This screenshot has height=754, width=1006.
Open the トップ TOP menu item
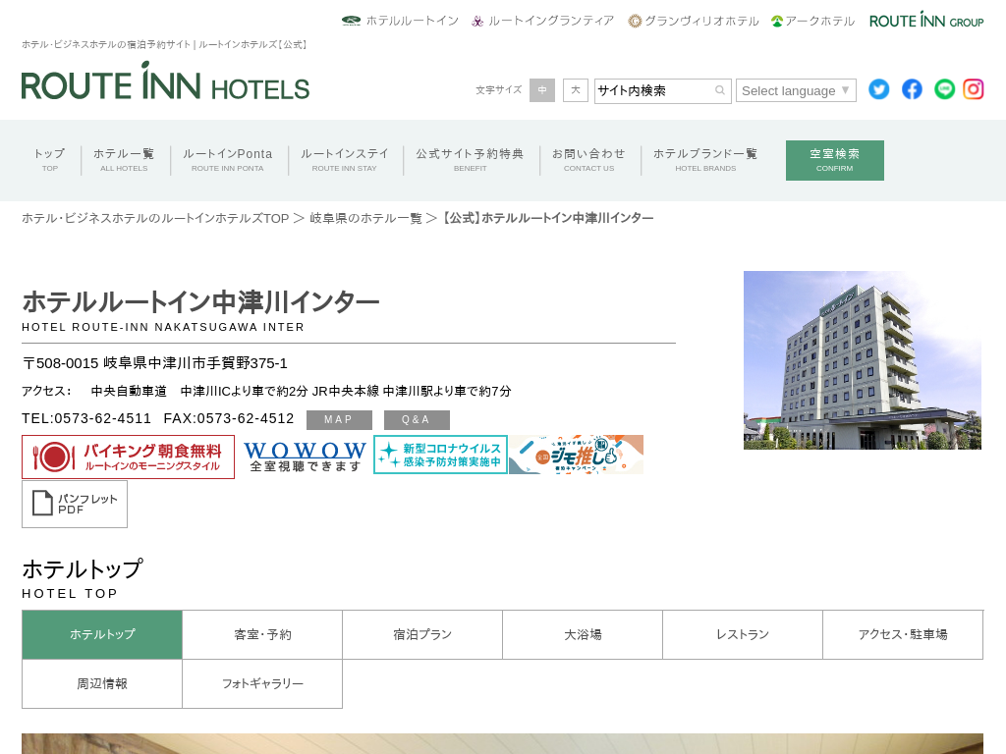coord(50,160)
